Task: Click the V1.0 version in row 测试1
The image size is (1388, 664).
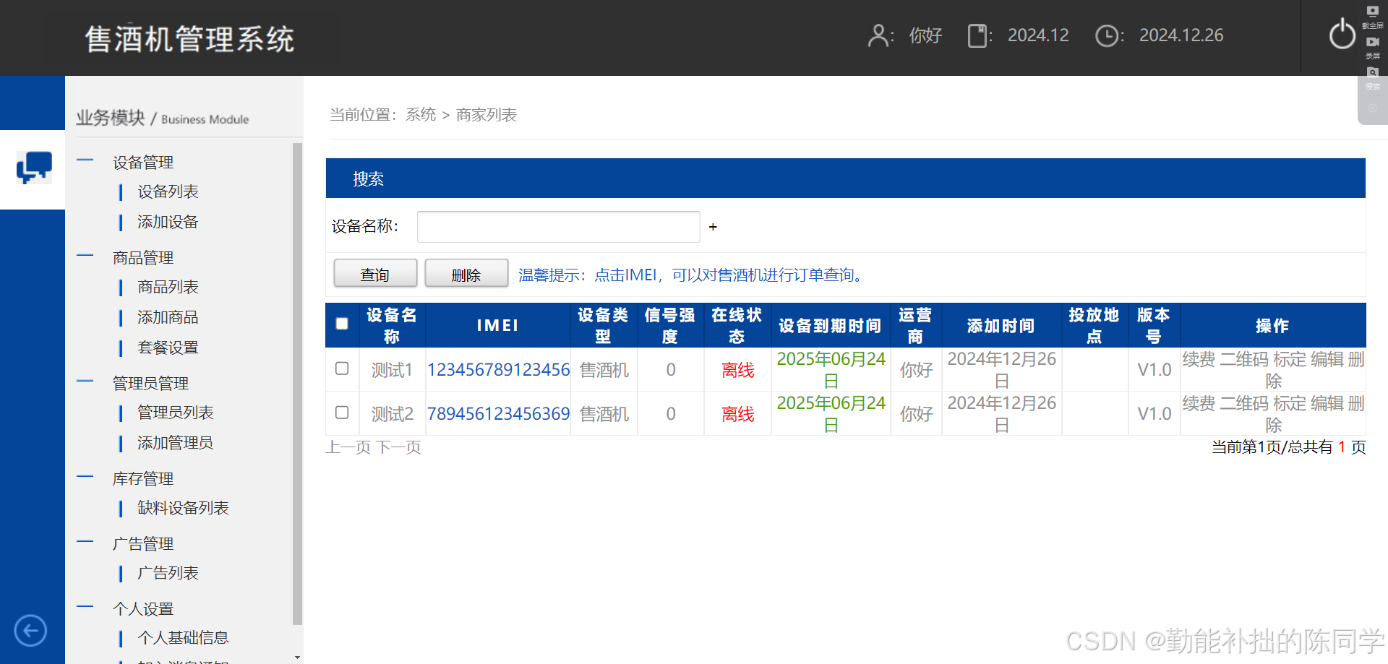Action: 1154,370
